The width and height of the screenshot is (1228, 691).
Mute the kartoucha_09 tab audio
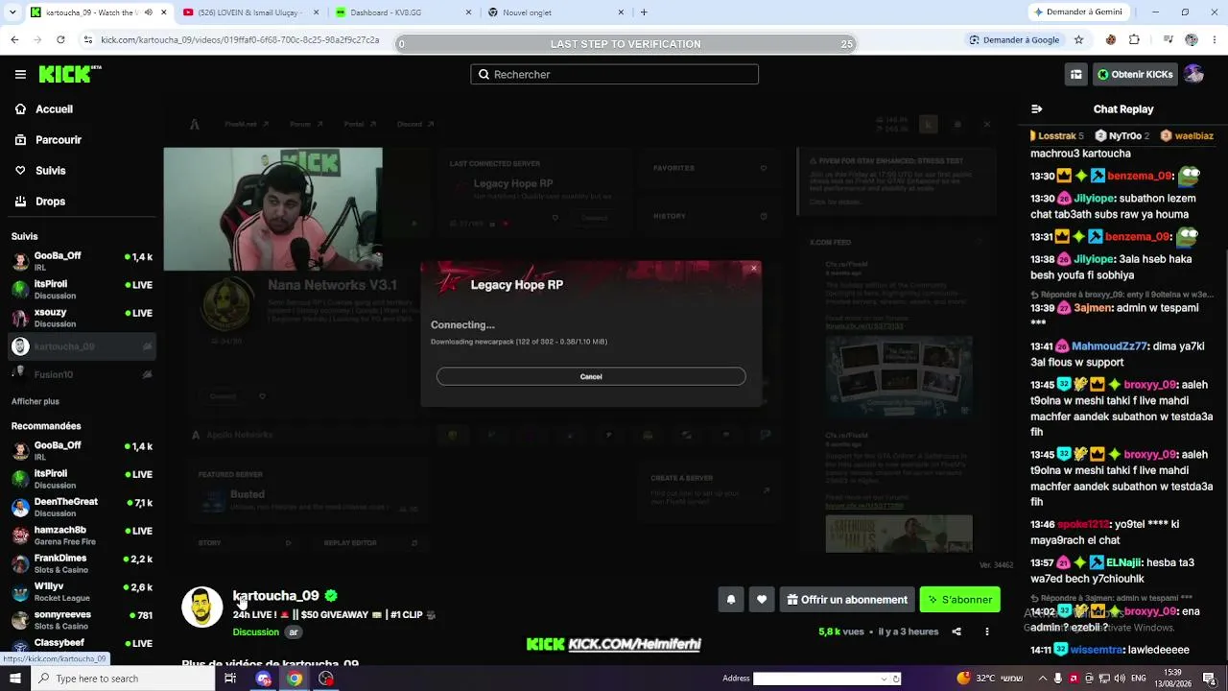148,12
